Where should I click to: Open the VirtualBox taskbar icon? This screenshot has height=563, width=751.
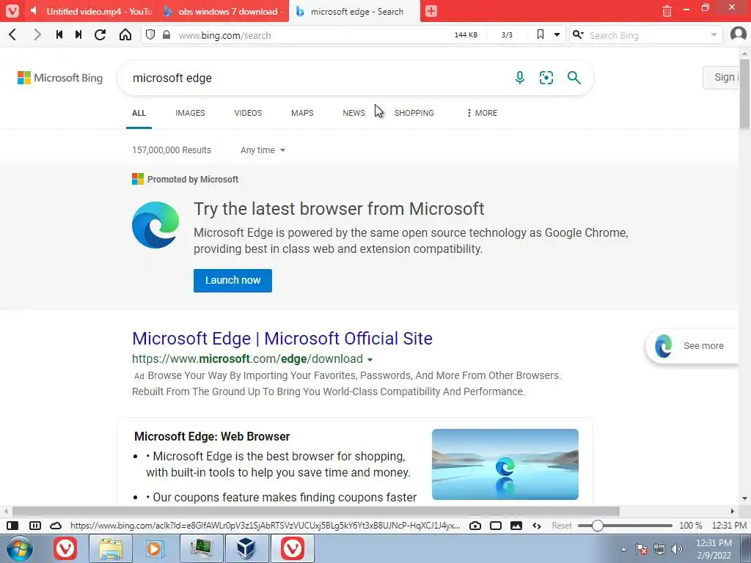tap(246, 548)
